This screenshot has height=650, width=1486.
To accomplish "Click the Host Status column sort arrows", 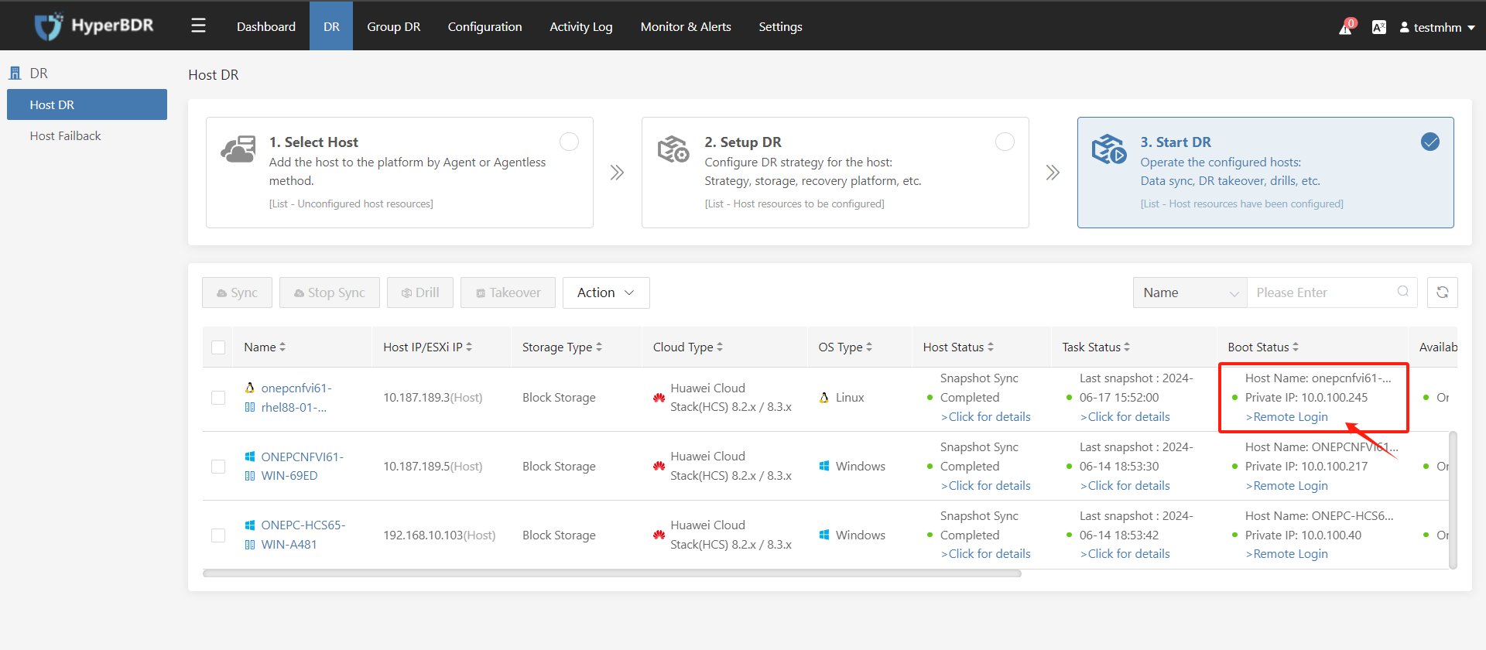I will (x=991, y=347).
